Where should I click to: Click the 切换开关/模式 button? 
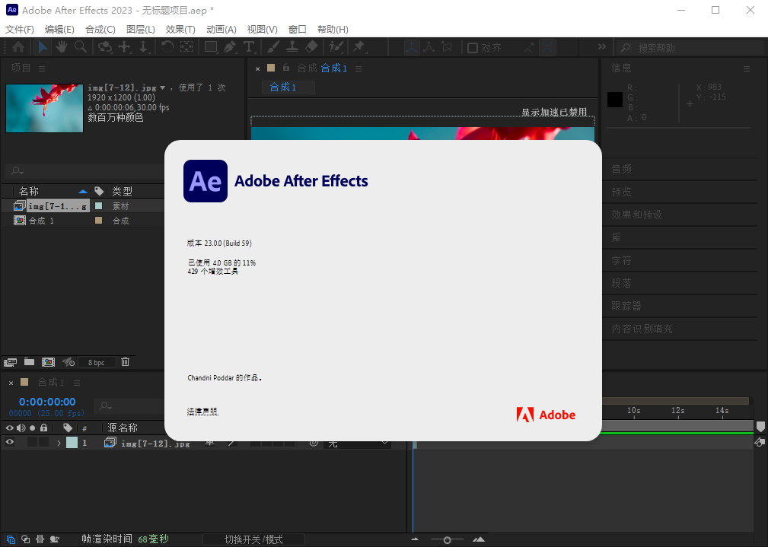[x=253, y=539]
